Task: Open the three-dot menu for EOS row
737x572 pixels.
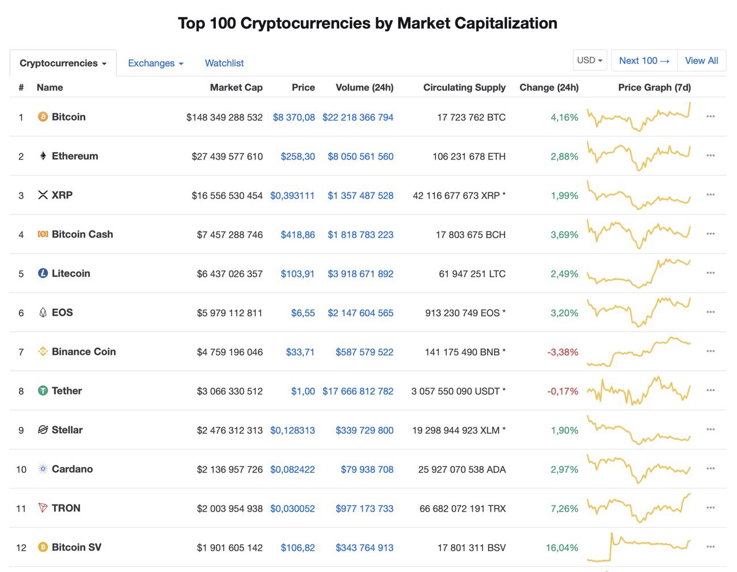Action: [x=711, y=312]
